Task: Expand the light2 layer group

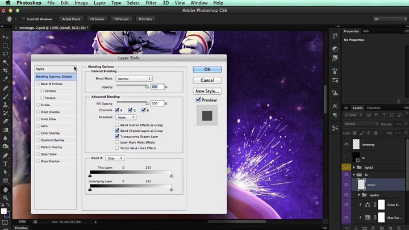Action: [x=354, y=168]
